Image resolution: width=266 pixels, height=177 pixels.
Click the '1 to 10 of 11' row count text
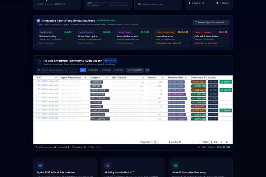[x=175, y=142]
